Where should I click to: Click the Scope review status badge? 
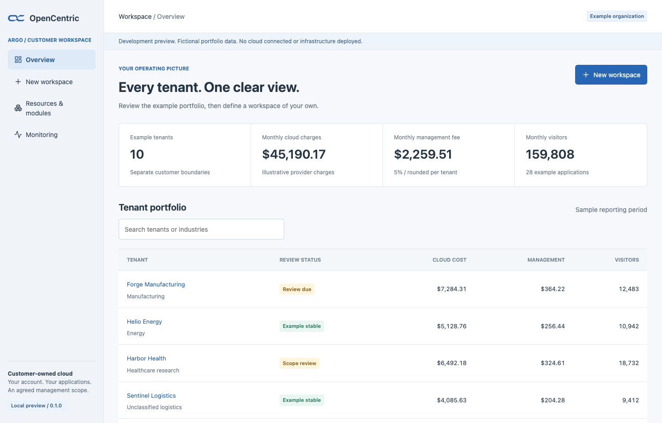[299, 363]
